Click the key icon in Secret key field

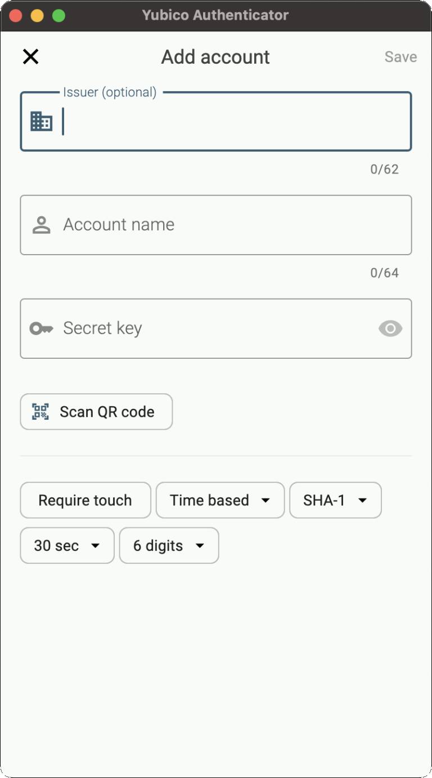(40, 328)
